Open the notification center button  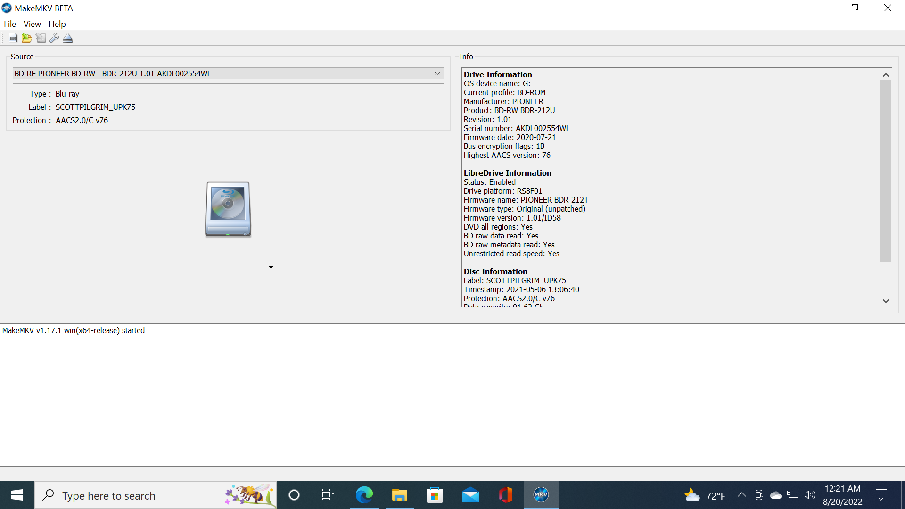click(881, 495)
